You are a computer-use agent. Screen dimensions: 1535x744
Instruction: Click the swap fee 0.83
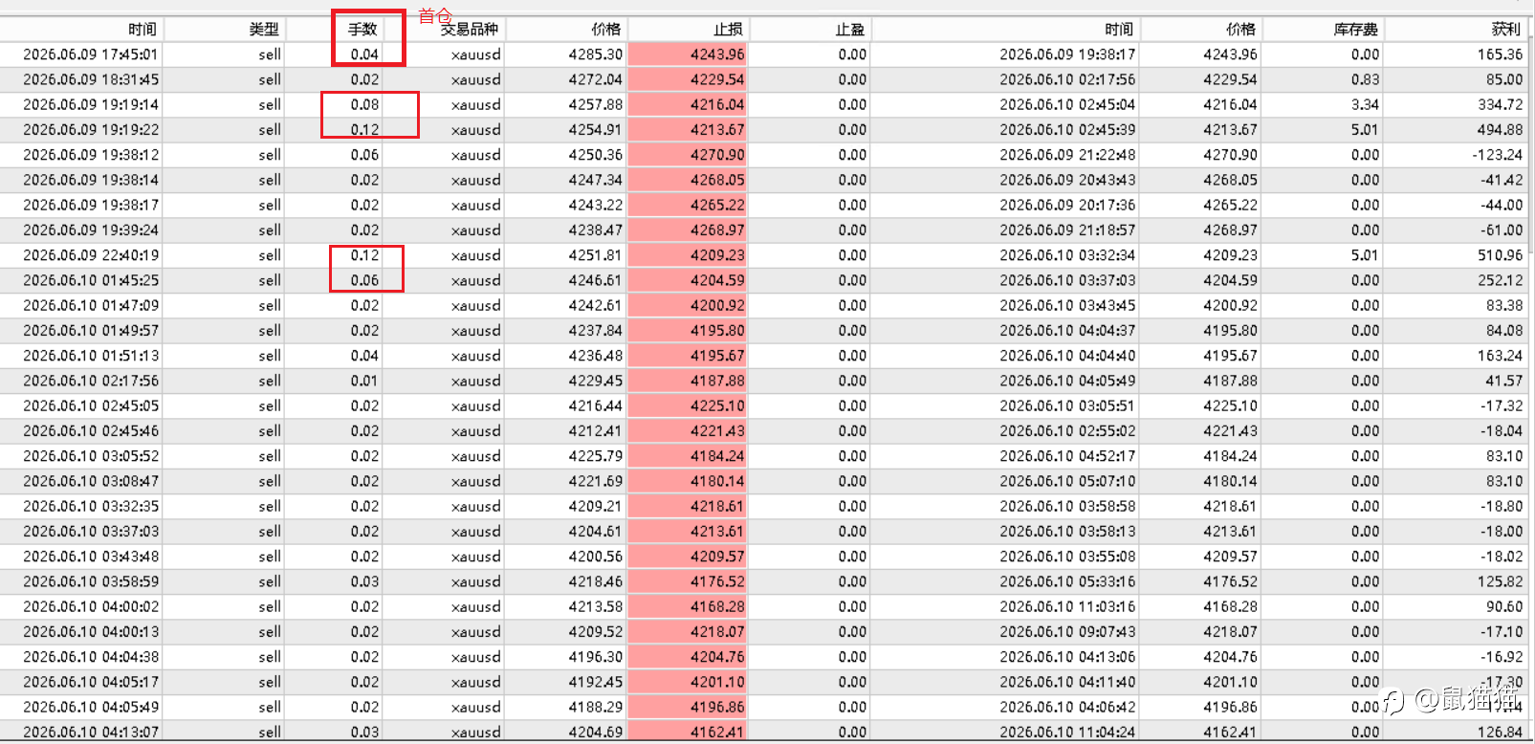tap(1365, 79)
